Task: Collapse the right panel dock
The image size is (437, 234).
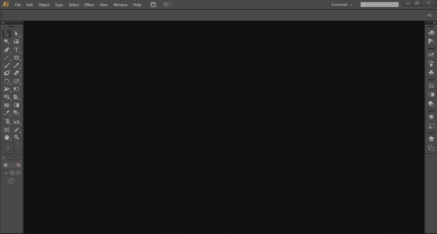Action: click(434, 23)
